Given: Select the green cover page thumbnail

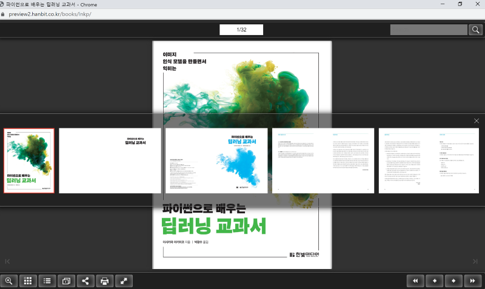Looking at the screenshot, I should tap(29, 161).
